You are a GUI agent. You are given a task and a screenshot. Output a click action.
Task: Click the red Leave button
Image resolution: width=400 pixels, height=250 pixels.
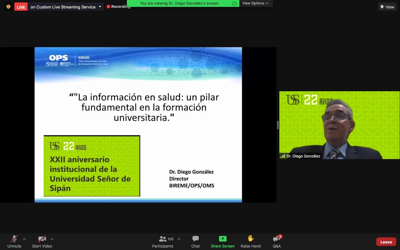click(386, 242)
